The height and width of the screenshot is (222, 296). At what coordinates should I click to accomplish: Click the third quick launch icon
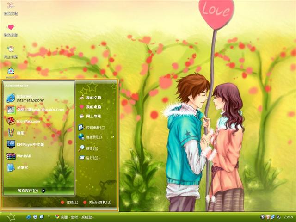click(42, 217)
